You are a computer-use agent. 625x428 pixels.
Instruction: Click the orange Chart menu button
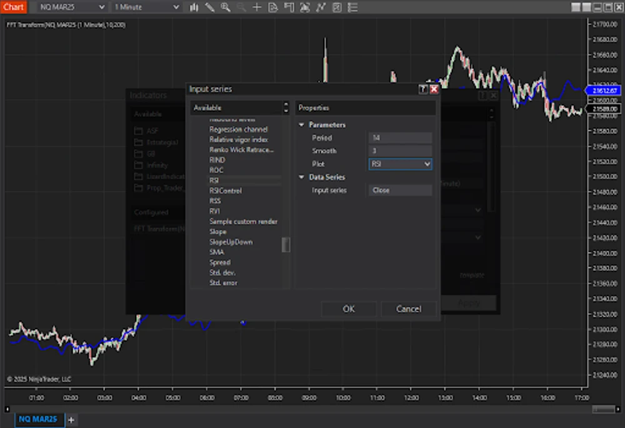14,7
